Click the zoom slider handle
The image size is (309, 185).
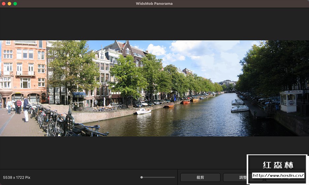pos(141,177)
